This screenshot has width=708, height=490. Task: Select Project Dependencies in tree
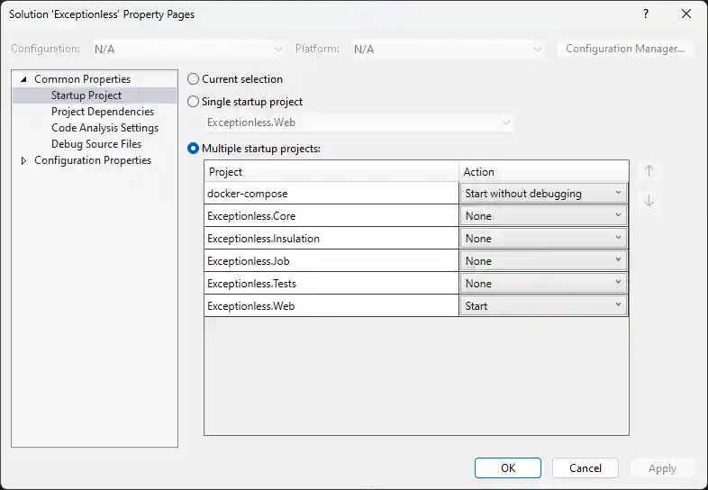click(102, 112)
